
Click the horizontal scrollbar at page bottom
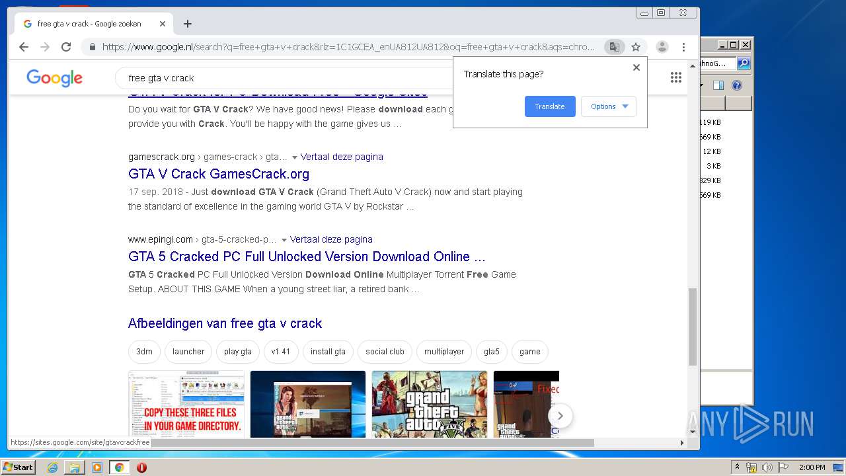point(372,443)
